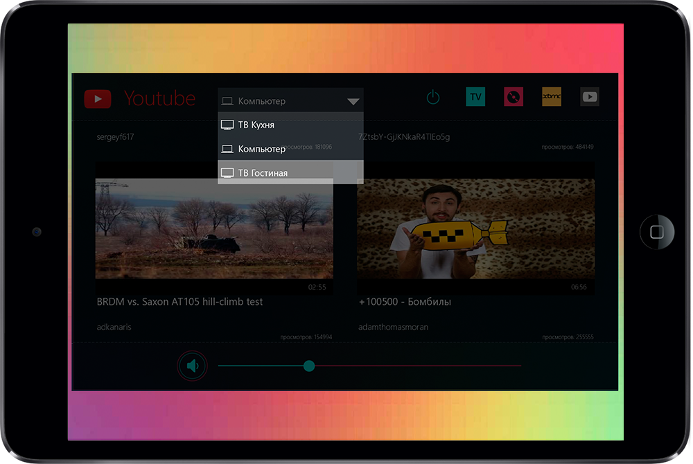Click the Компьютер dropdown header field
Viewport: 693px width, 464px height.
click(x=277, y=101)
